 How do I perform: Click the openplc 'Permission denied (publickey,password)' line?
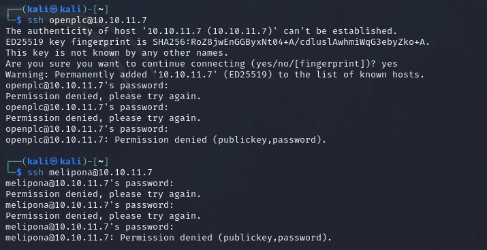(x=166, y=140)
